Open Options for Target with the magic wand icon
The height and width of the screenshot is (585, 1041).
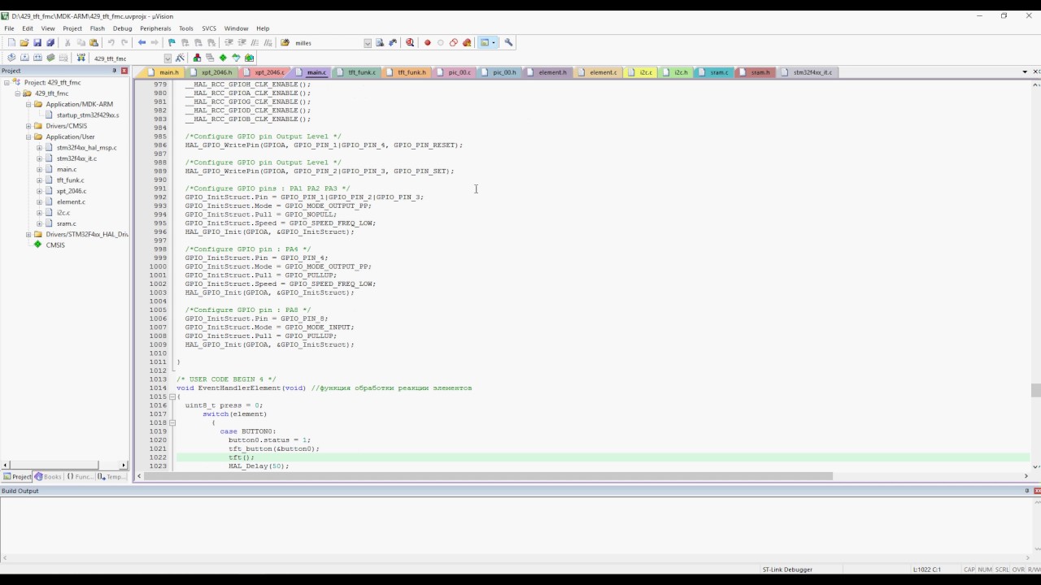[x=180, y=58]
